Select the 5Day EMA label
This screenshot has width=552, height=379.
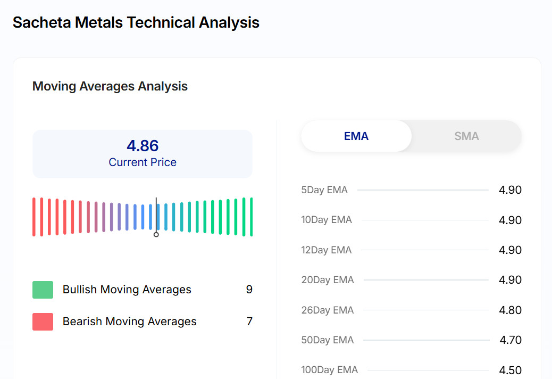[324, 190]
